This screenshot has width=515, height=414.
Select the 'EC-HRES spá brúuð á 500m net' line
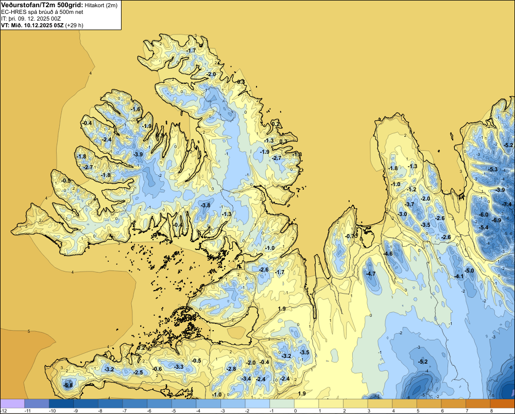(42, 12)
